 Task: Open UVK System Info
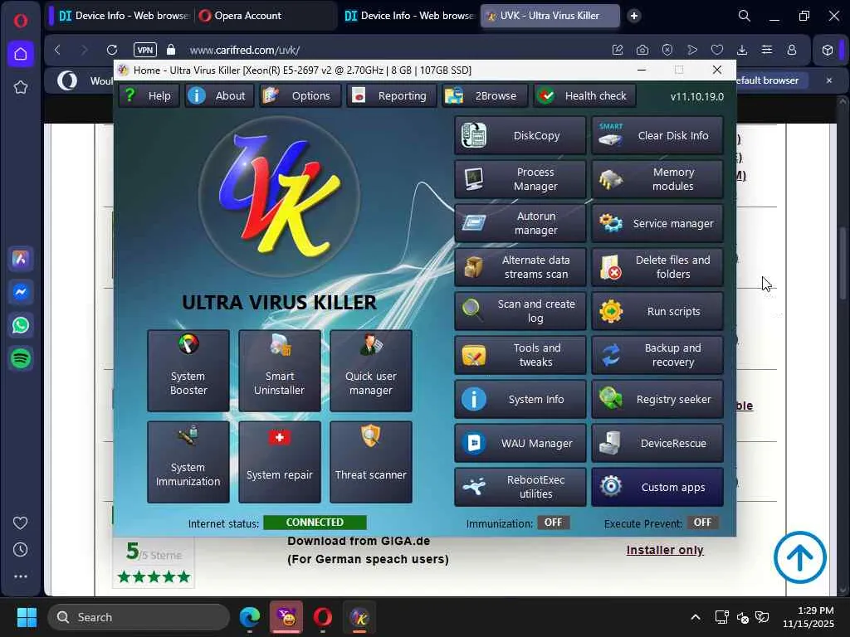520,399
